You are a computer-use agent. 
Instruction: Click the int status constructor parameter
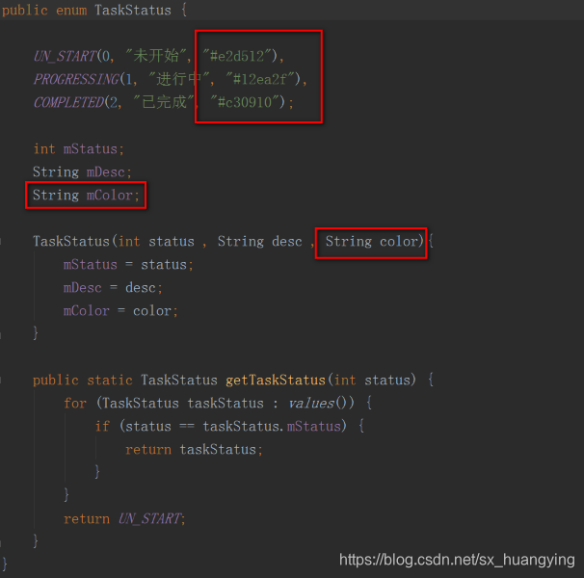tap(156, 242)
